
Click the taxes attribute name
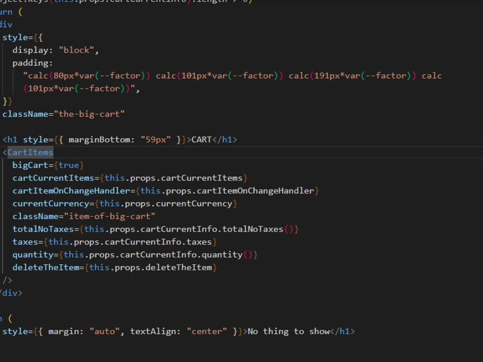click(25, 242)
